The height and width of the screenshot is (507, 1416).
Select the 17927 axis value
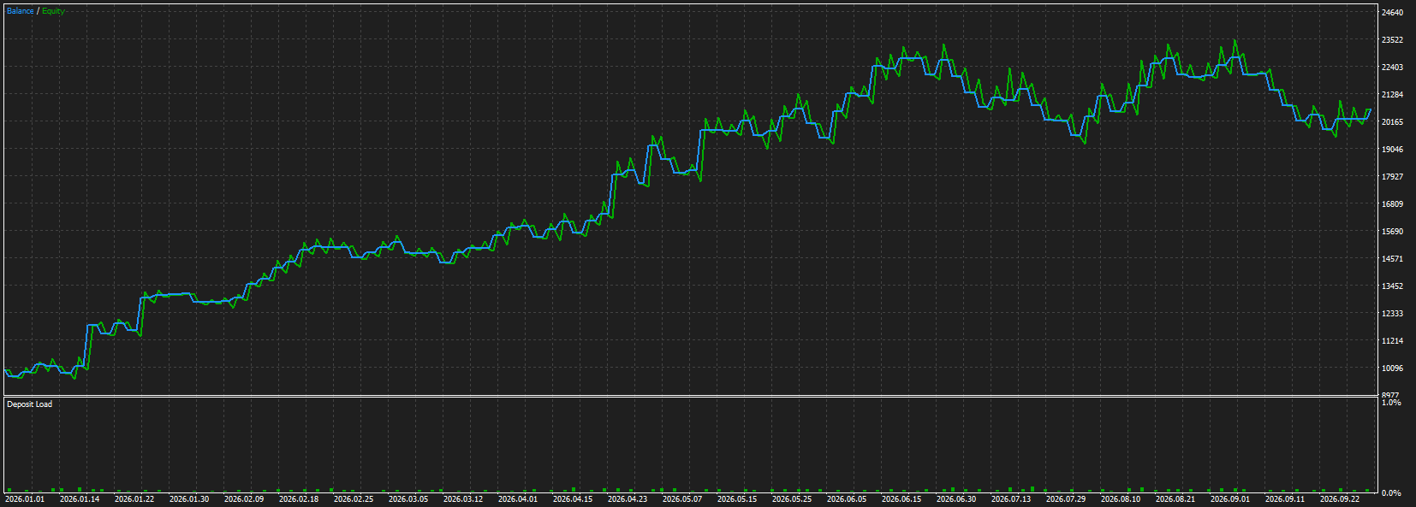click(x=1392, y=177)
